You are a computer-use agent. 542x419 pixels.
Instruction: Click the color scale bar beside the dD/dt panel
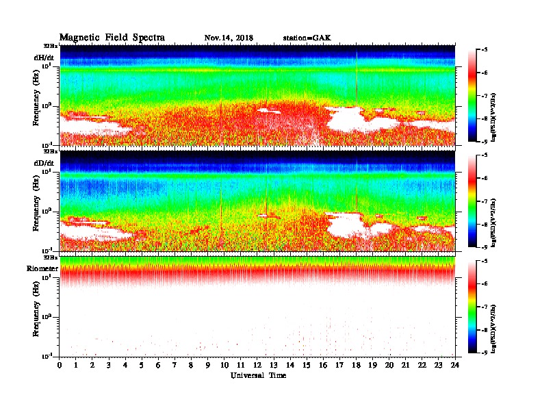pyautogui.click(x=472, y=201)
